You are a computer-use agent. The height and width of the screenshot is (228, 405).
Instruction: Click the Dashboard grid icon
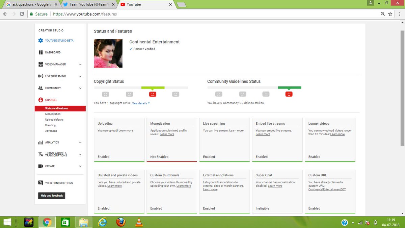(x=40, y=52)
